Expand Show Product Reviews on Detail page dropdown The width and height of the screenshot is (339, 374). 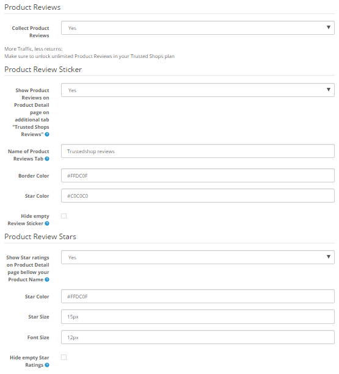[x=198, y=90]
